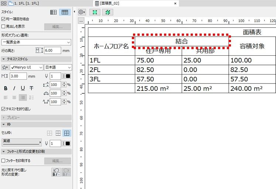The height and width of the screenshot is (189, 276).
Task: Align text to the center
Action: coord(14,97)
